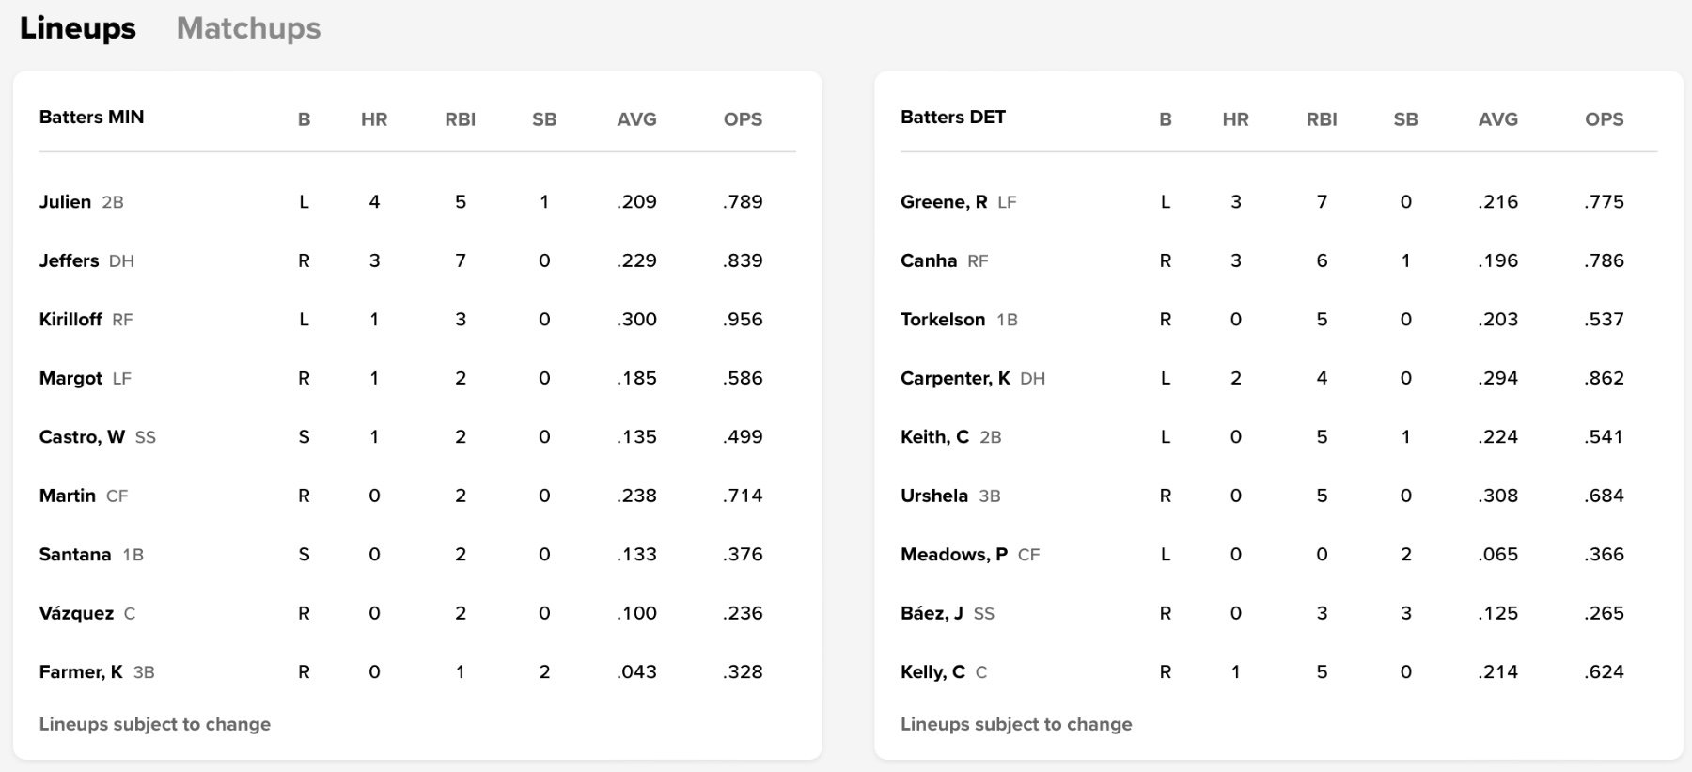
Task: Click the Jeffers player name
Action: coord(69,260)
